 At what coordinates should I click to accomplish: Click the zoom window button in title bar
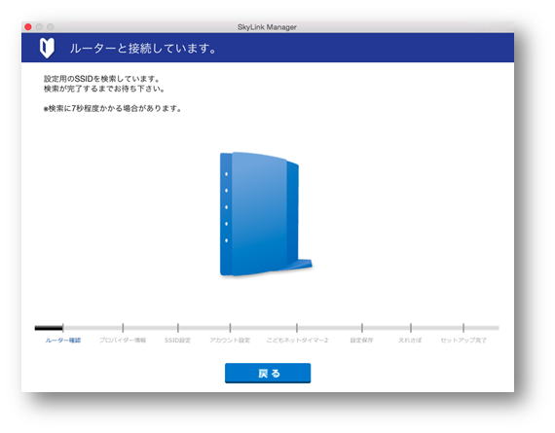point(51,27)
